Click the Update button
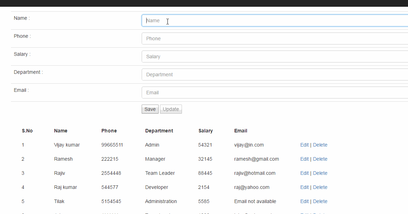 click(x=171, y=109)
